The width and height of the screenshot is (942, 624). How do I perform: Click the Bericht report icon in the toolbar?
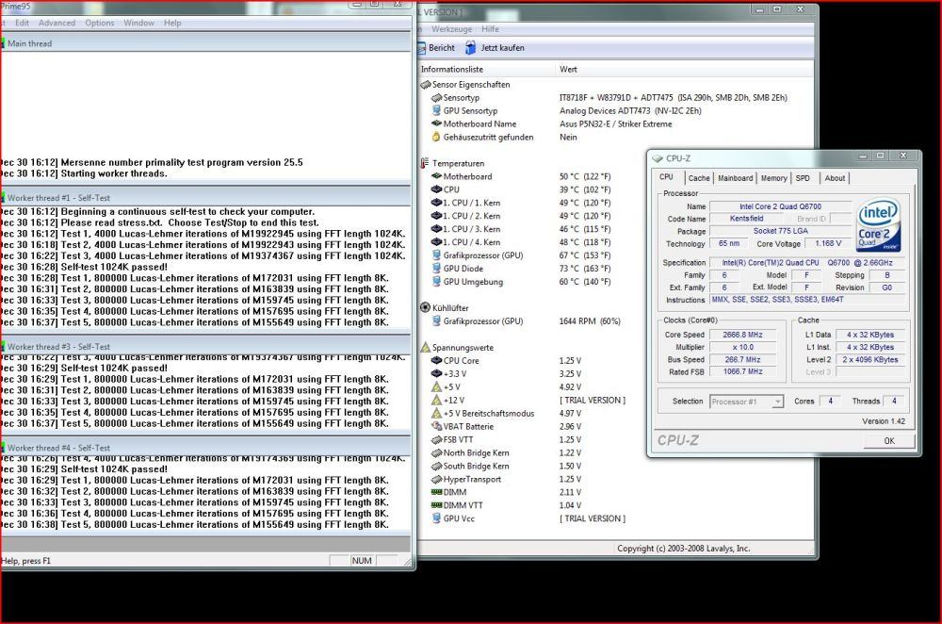(421, 47)
